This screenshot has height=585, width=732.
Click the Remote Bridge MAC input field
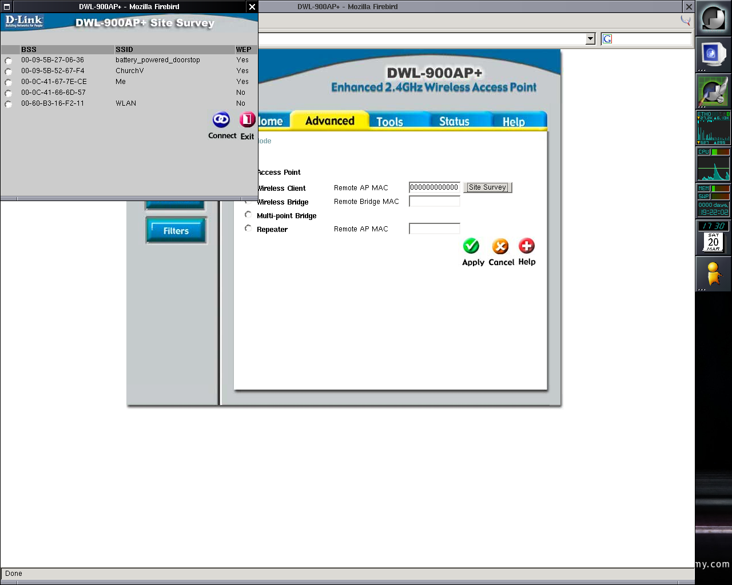click(435, 201)
